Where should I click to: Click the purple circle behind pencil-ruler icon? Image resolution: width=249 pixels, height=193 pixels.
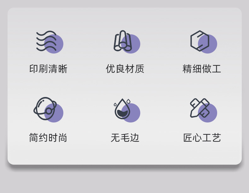pos(207,113)
